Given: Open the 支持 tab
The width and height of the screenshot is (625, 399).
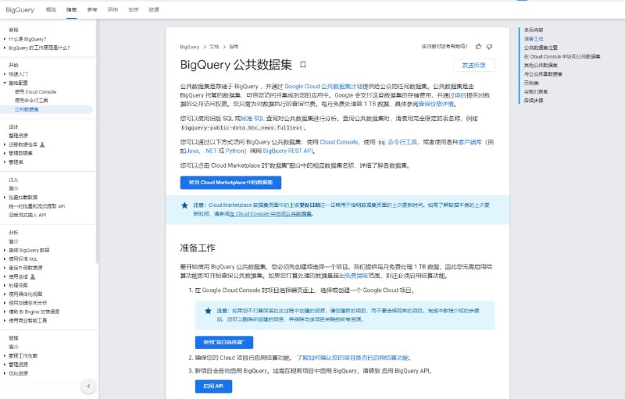Looking at the screenshot, I should coord(133,9).
